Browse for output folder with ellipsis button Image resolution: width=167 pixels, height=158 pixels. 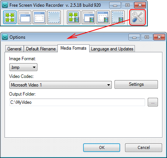pyautogui.click(x=153, y=102)
